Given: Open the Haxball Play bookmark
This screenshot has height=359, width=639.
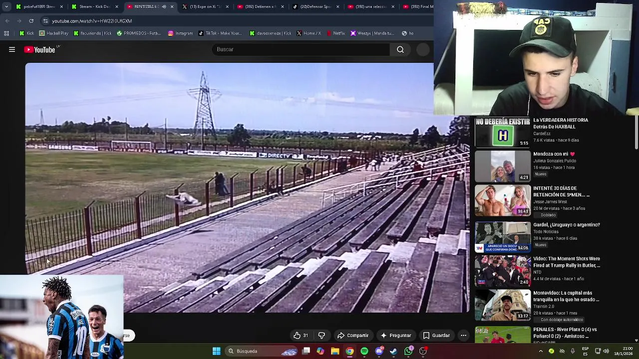Looking at the screenshot, I should pos(54,33).
